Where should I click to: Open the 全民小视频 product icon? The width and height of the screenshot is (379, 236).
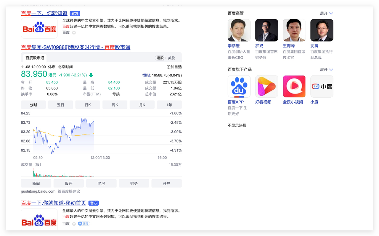[294, 86]
